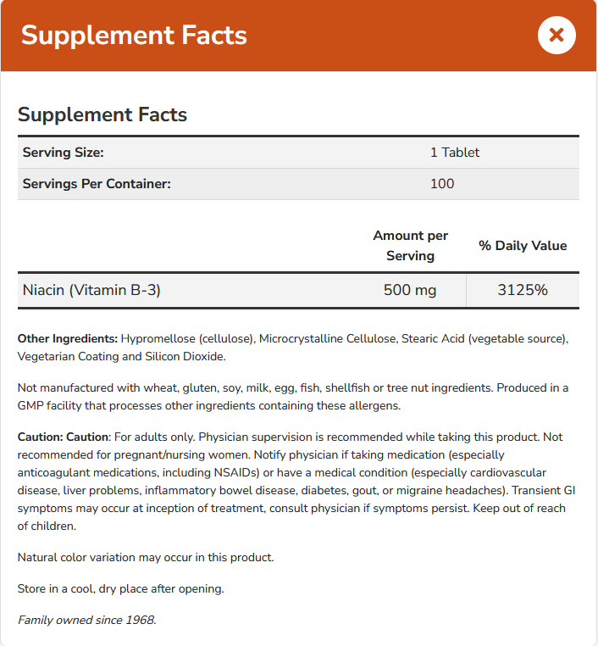Click the bold Other Ingredients label
Viewport: 598px width, 646px height.
(68, 339)
